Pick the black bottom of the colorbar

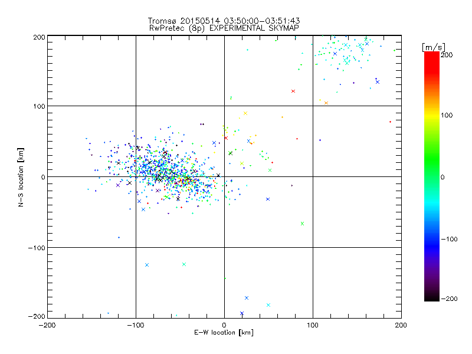point(432,297)
